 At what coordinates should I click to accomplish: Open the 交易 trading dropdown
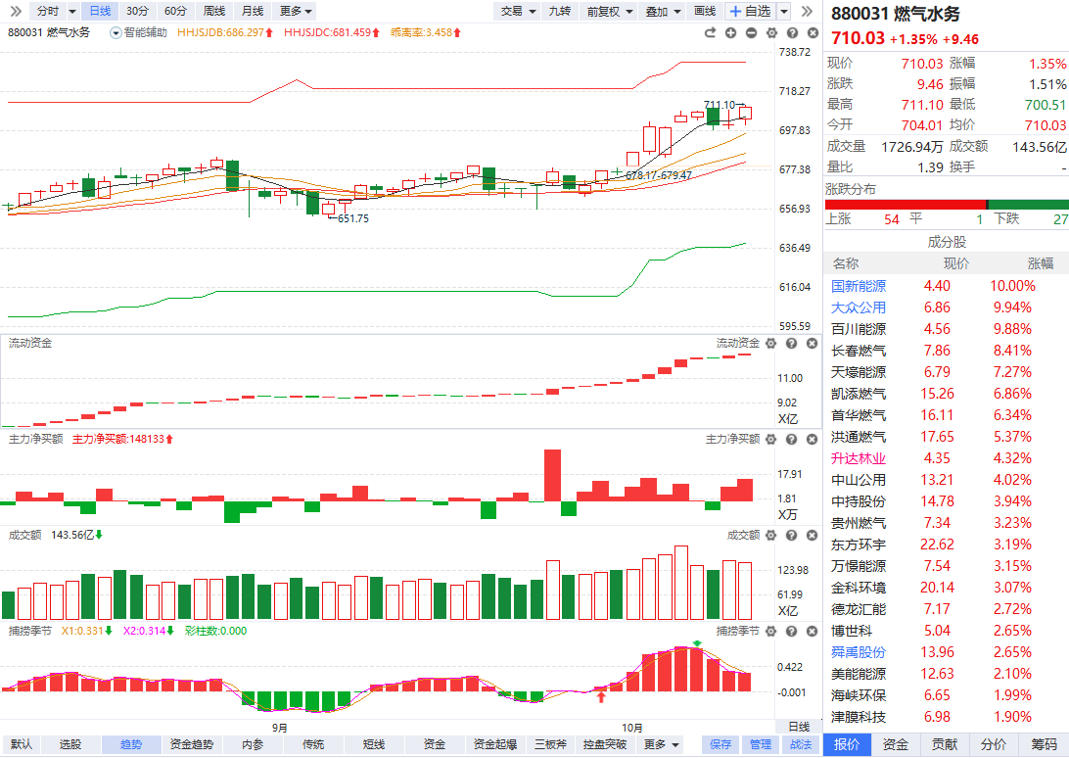point(518,11)
